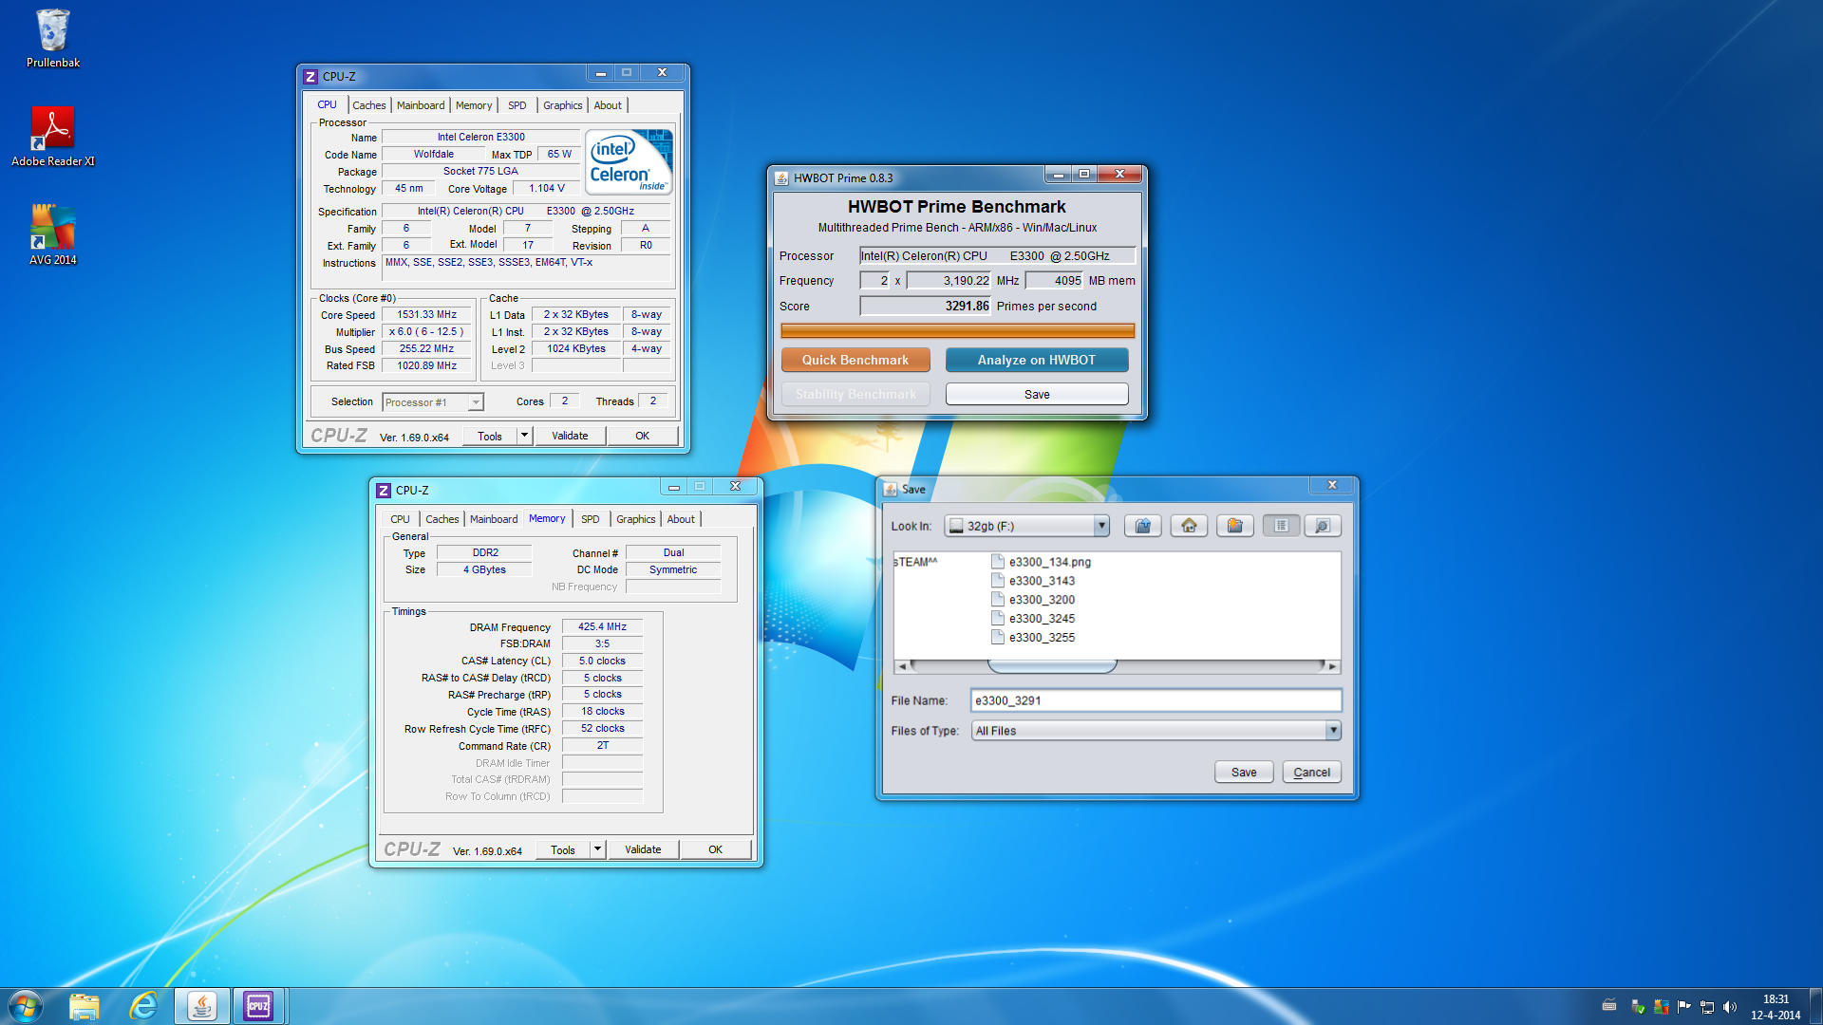Viewport: 1823px width, 1025px height.
Task: Switch to the Java HWBOT taskbar item
Action: [201, 1006]
